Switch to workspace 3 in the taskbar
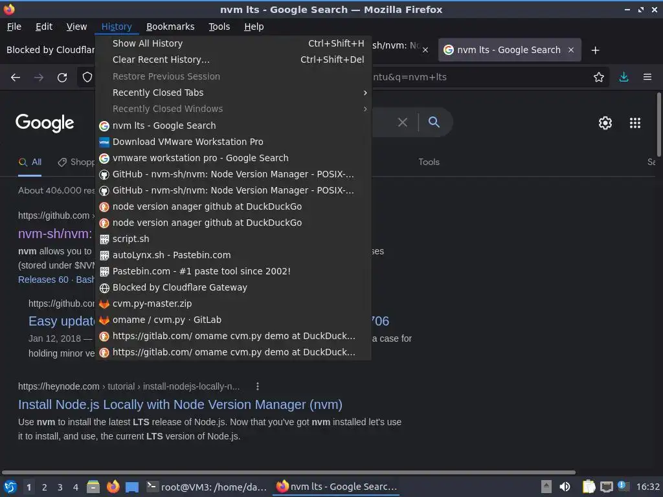This screenshot has width=663, height=497. [x=60, y=487]
